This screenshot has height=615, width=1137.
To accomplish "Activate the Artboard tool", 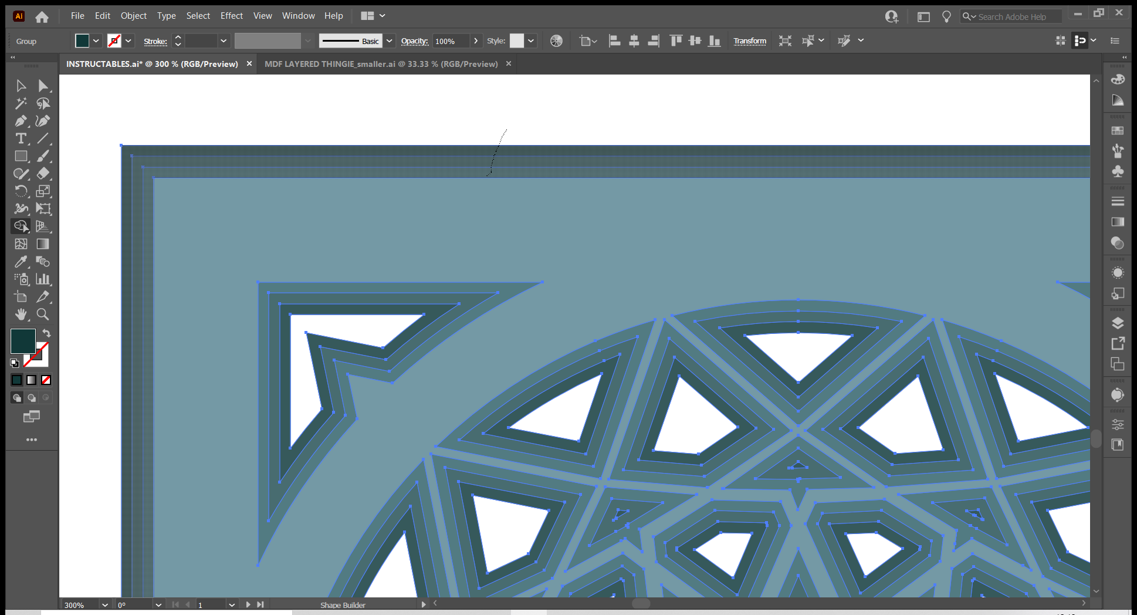I will point(21,297).
